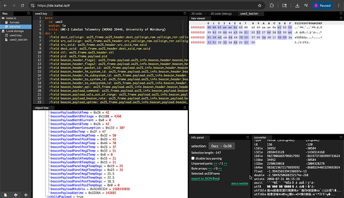
Task: Switch to the uwe3_test.bin tab
Action: pos(249,13)
